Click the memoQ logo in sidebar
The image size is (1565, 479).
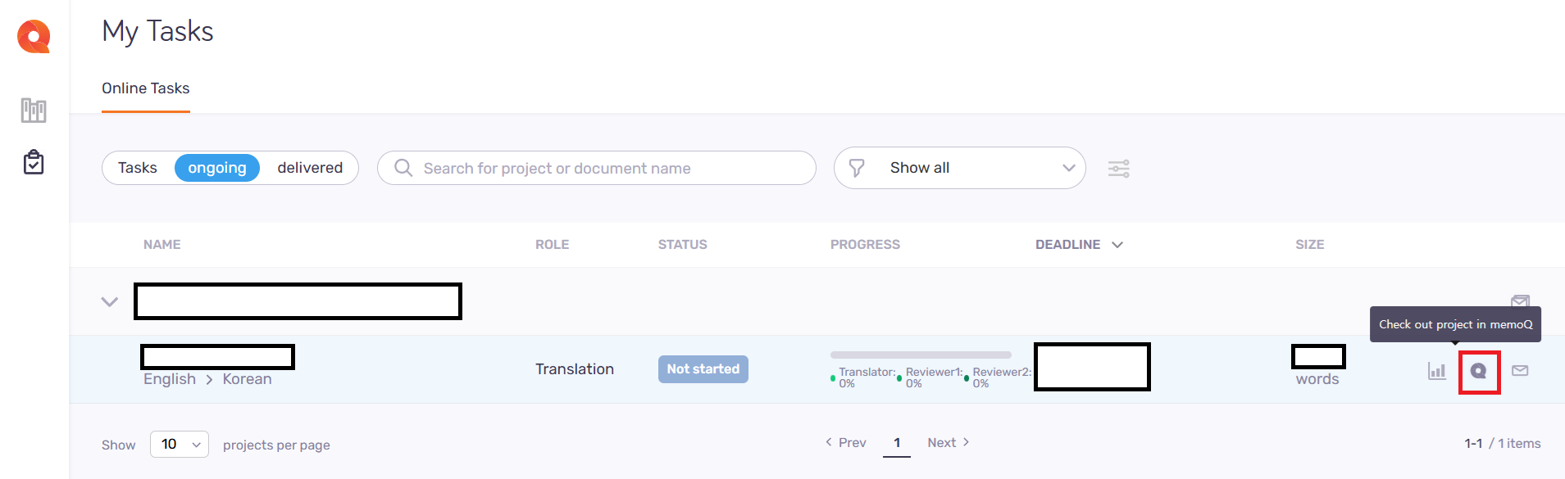click(34, 36)
